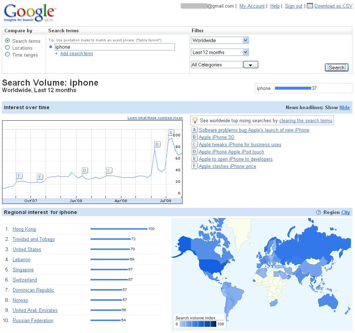Switch regional view to City

tap(346, 213)
